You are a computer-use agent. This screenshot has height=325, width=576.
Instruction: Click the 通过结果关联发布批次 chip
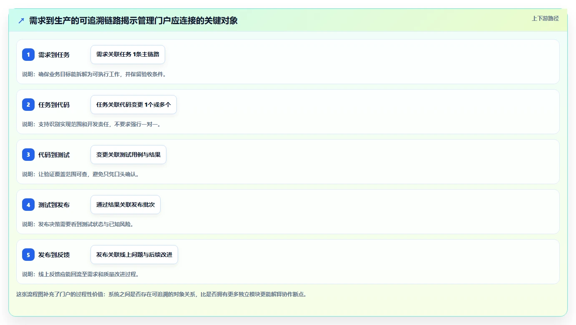[126, 205]
